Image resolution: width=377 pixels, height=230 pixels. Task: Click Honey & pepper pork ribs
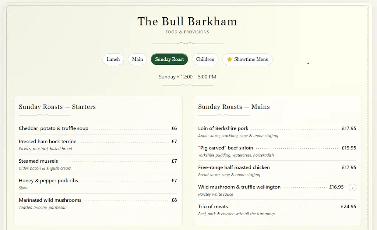tap(48, 181)
